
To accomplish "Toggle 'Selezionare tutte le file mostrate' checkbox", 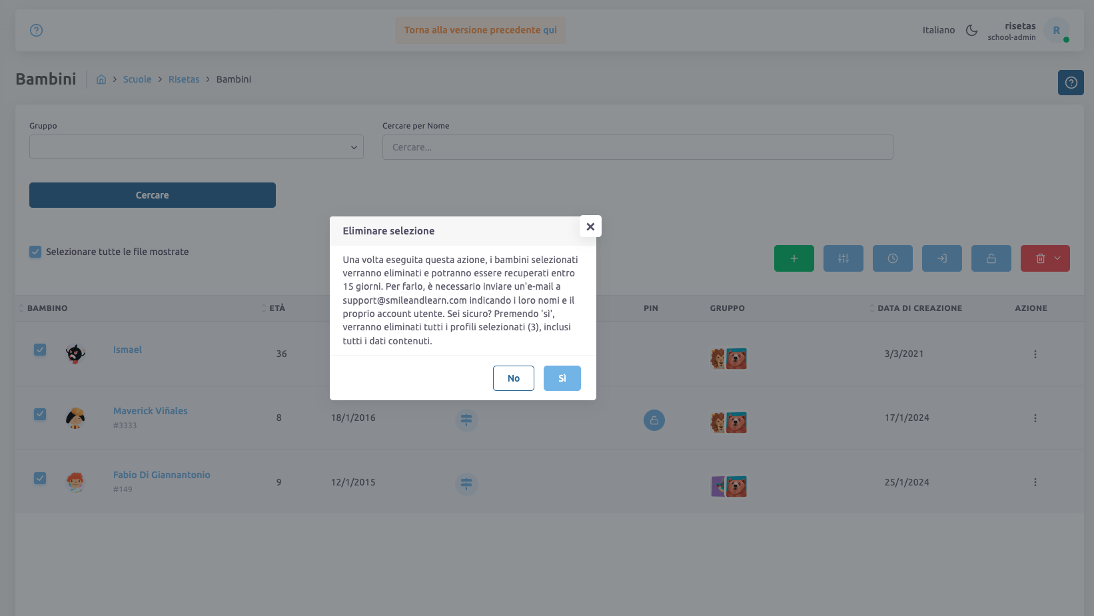I will [x=35, y=252].
